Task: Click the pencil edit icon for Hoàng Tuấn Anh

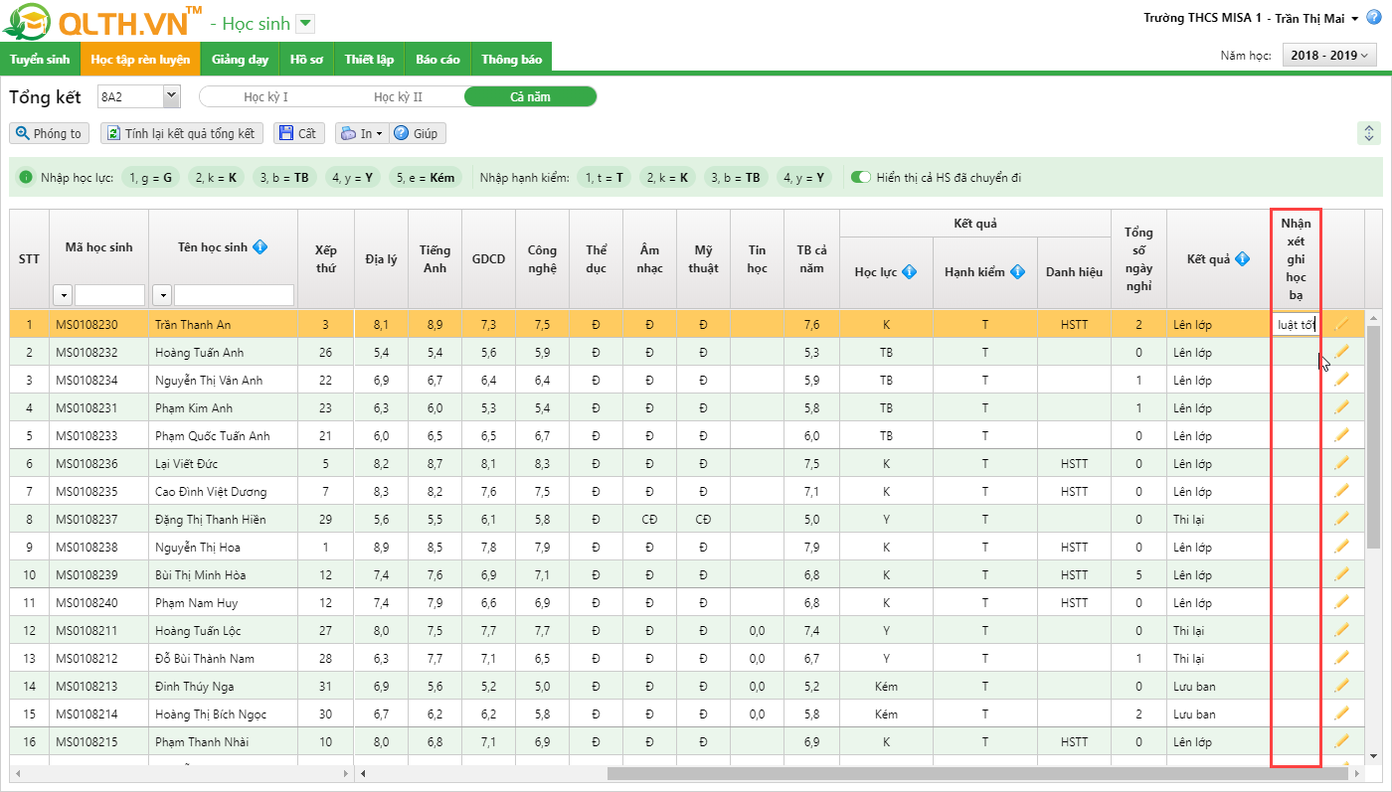Action: pos(1341,352)
